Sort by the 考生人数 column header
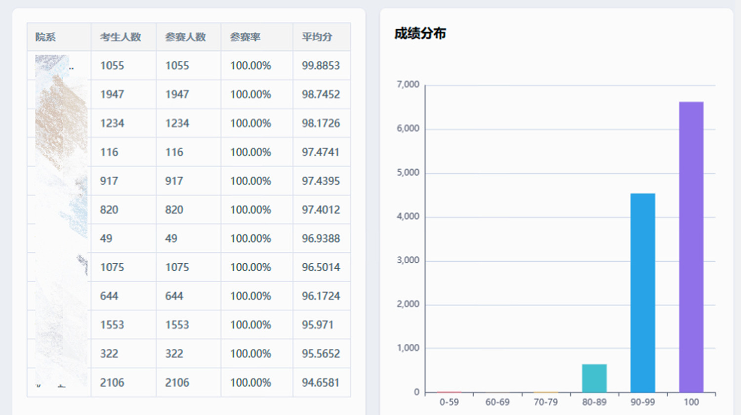Viewport: 741px width, 415px height. (121, 37)
